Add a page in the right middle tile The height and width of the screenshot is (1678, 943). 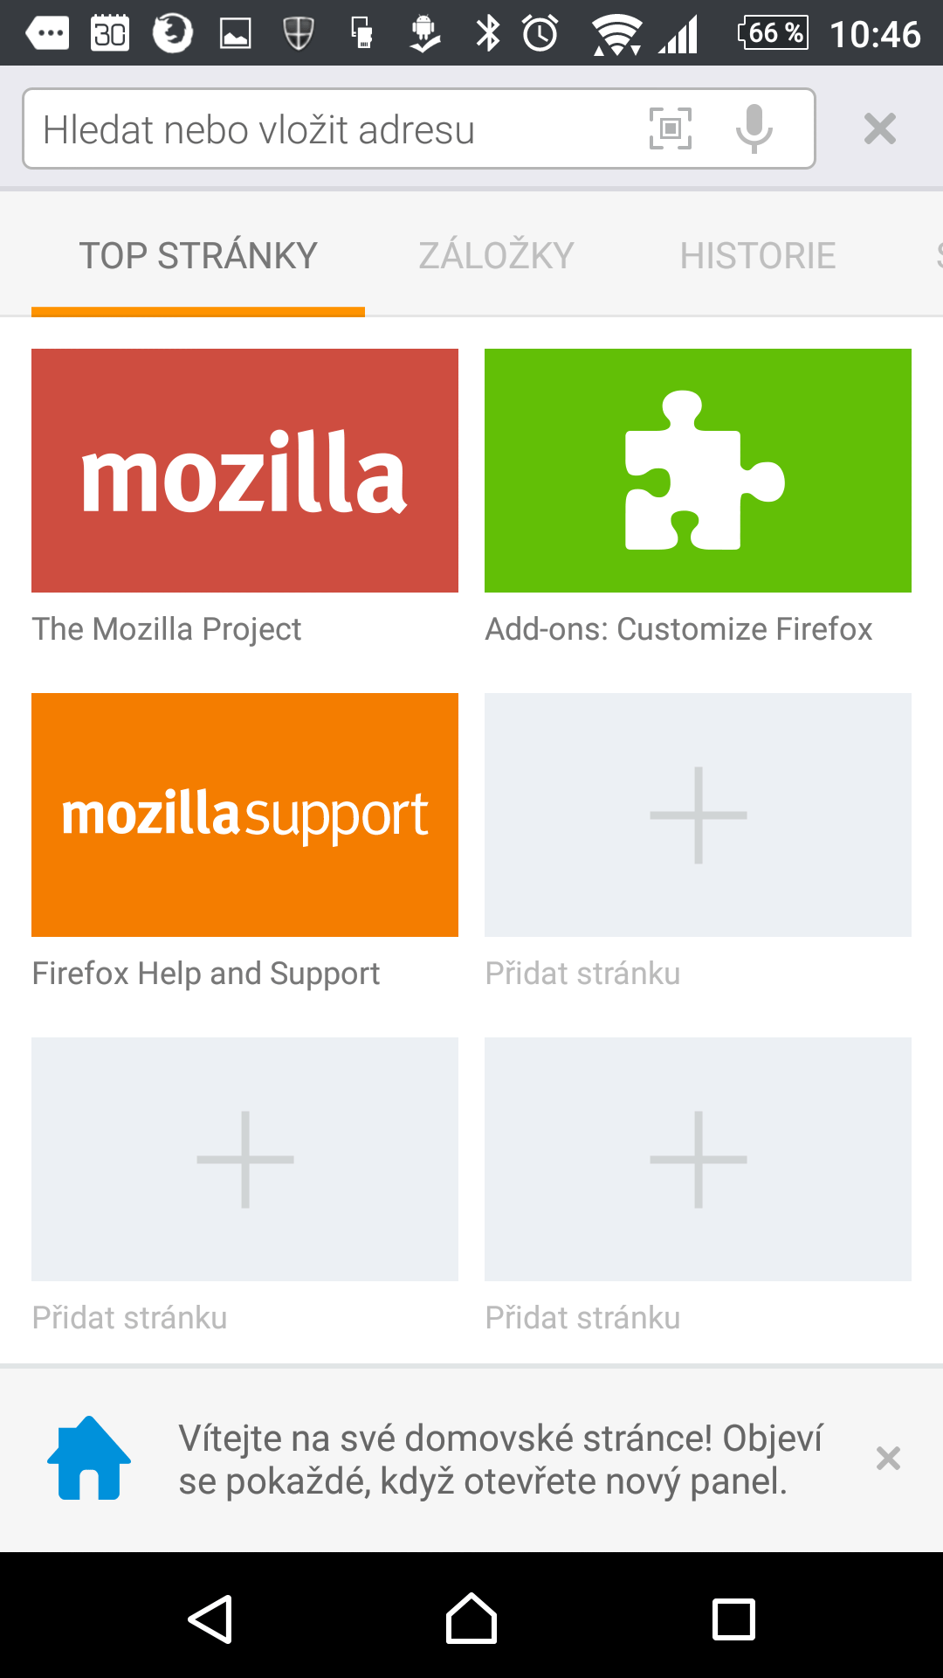[x=698, y=815]
